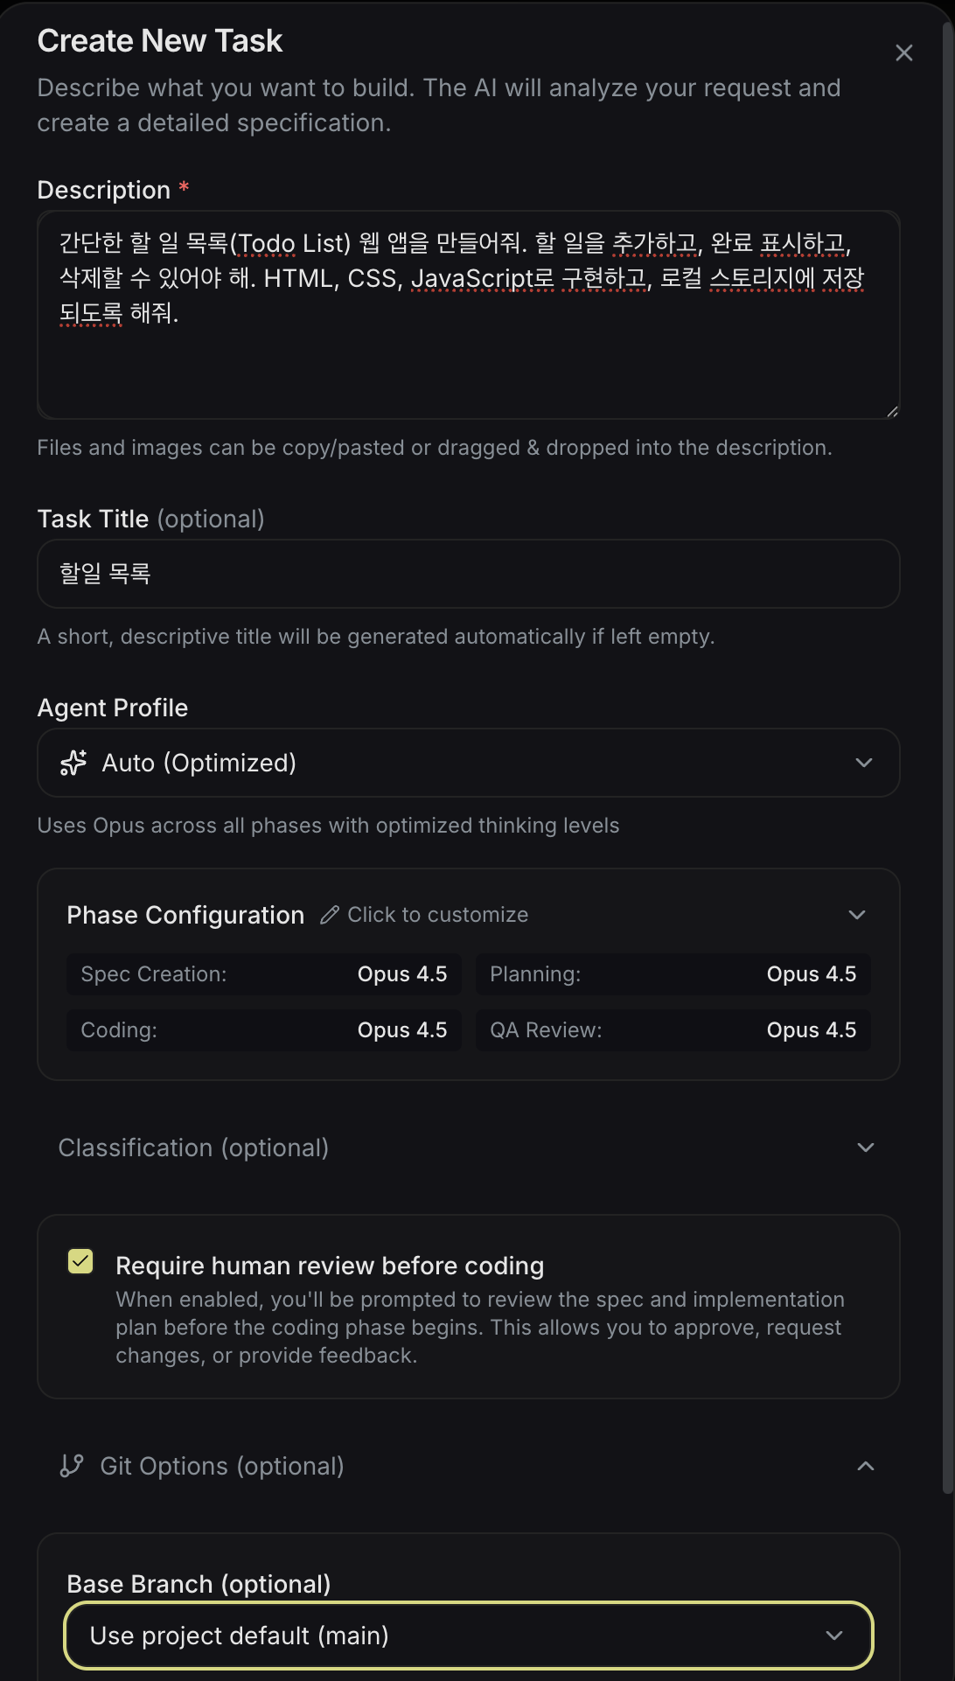Collapse the Git Options section chevron

tap(866, 1466)
